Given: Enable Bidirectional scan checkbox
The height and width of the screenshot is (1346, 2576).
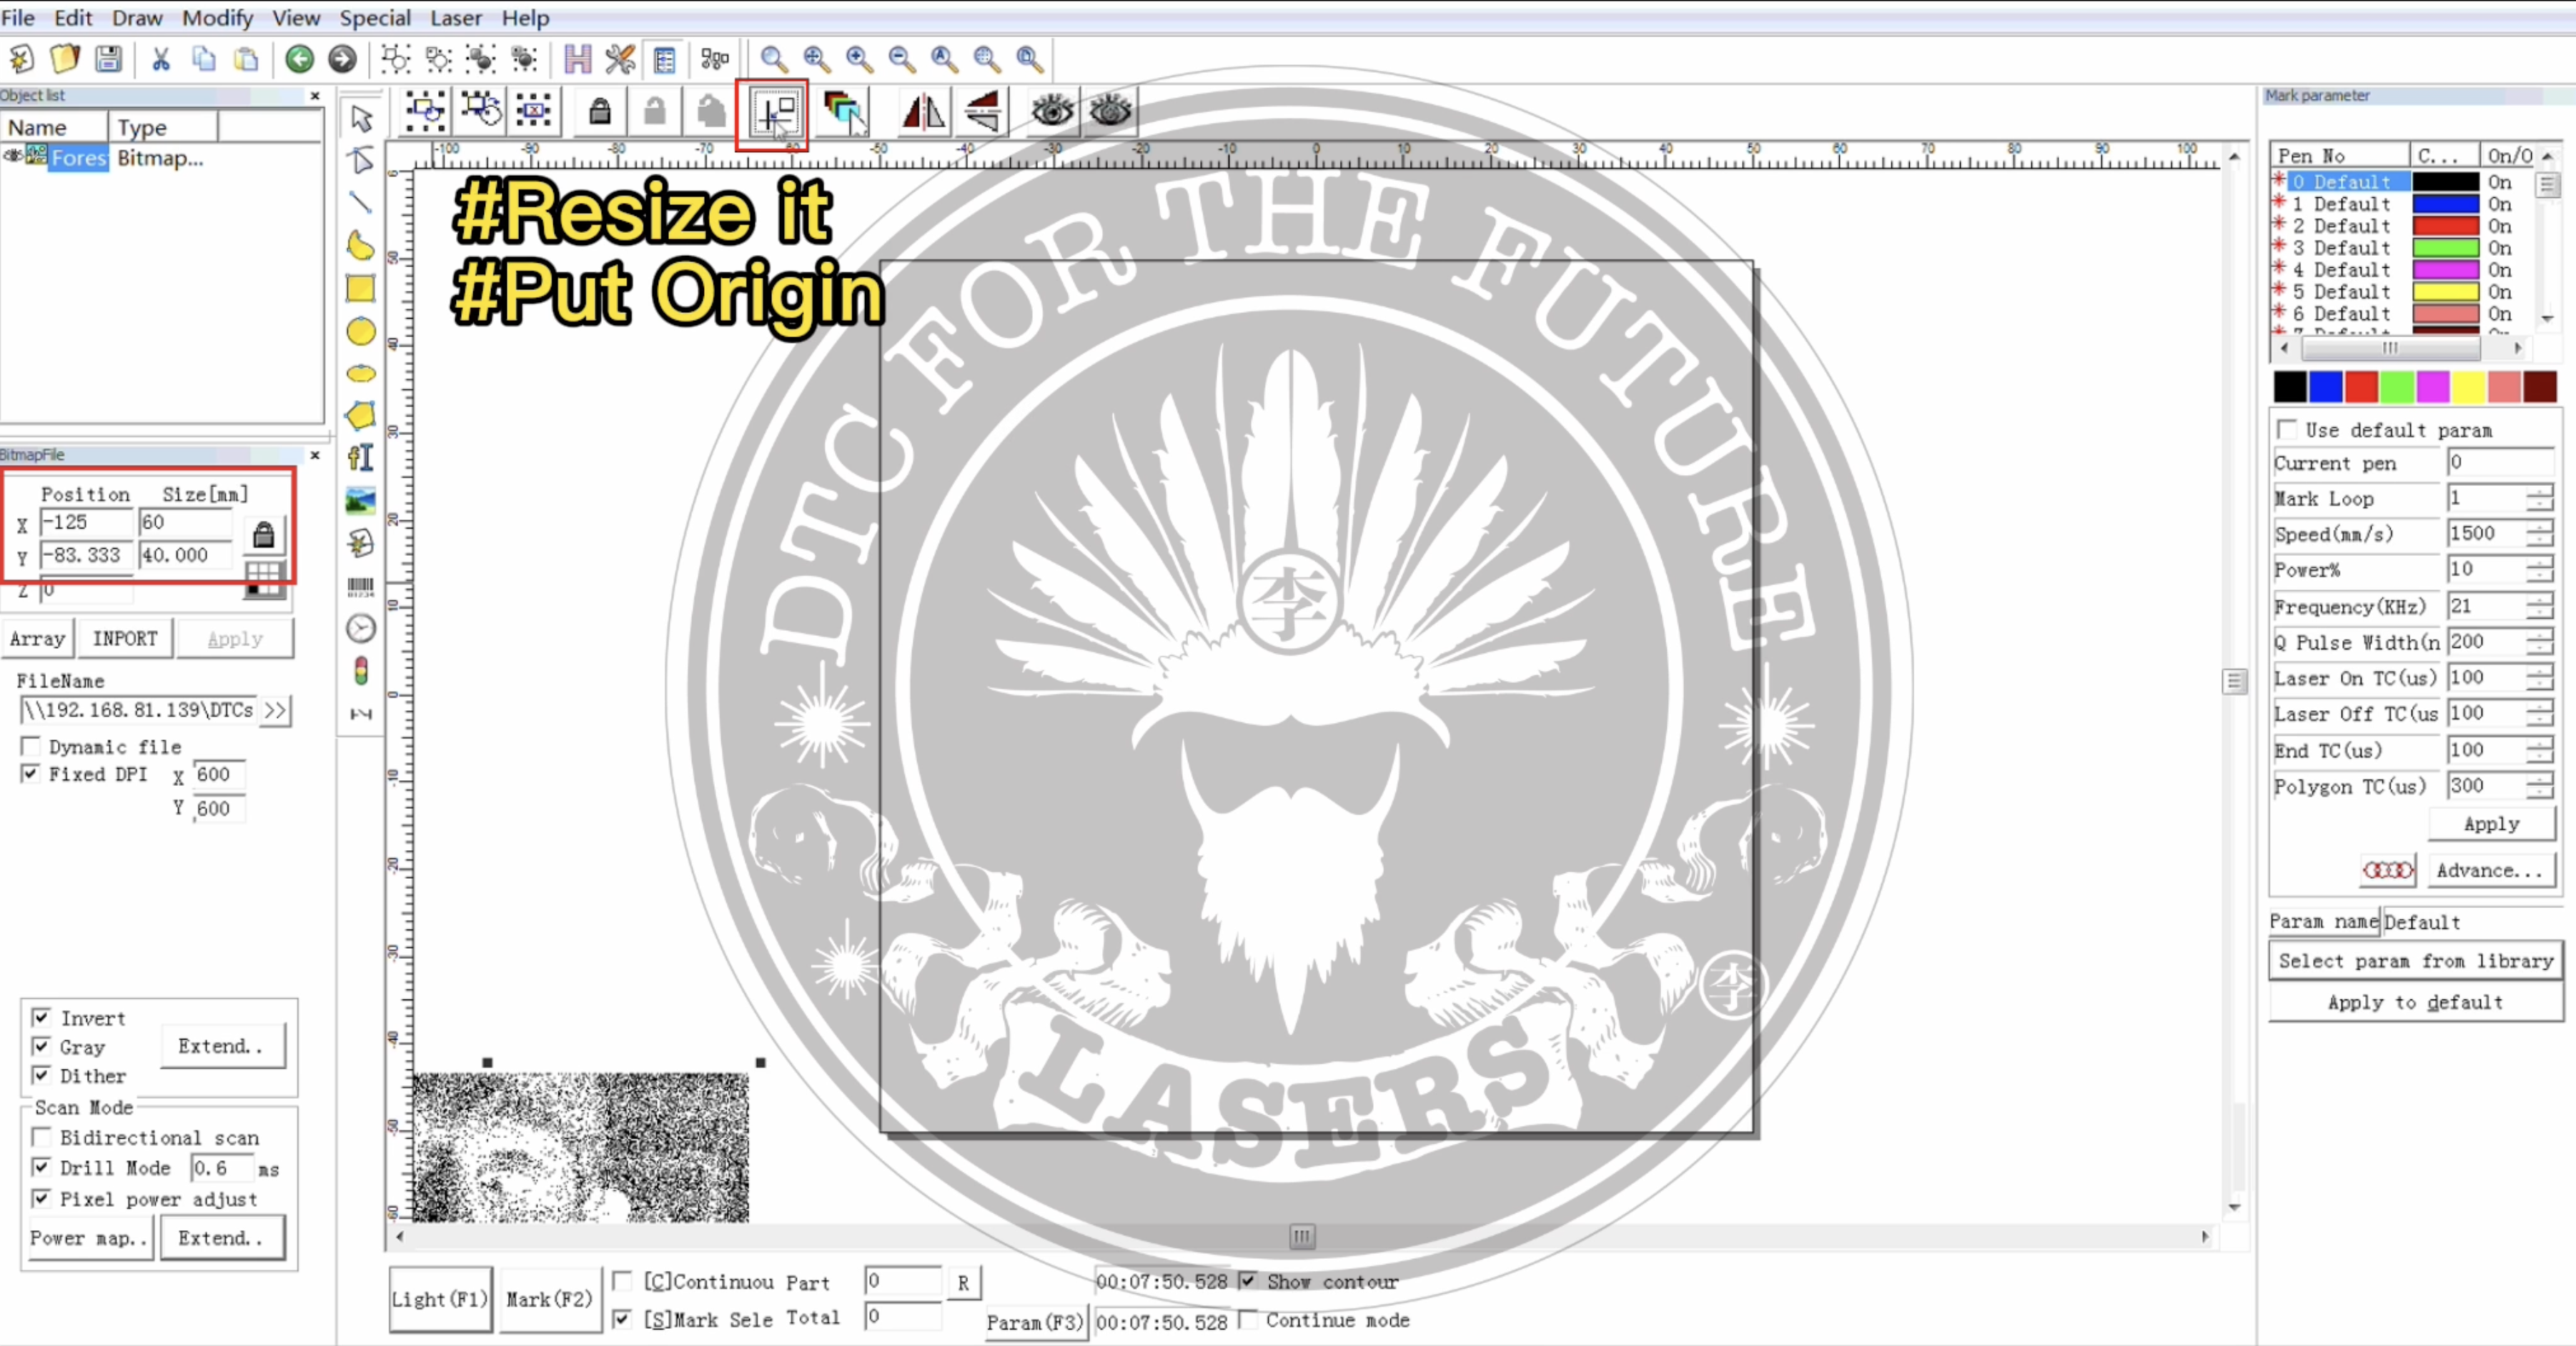Looking at the screenshot, I should pos(41,1137).
